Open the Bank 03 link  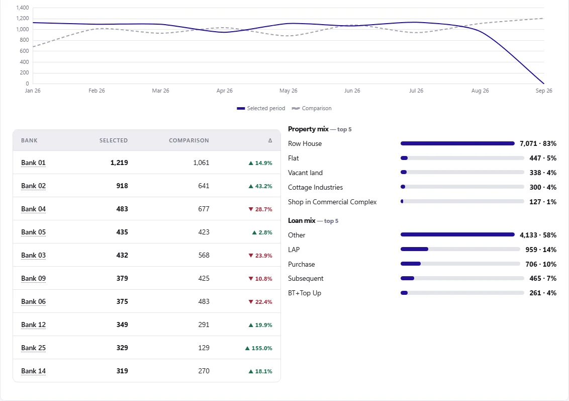coord(33,256)
